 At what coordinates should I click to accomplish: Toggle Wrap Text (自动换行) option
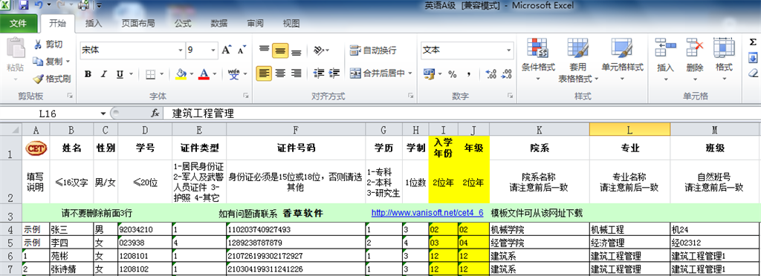click(373, 50)
